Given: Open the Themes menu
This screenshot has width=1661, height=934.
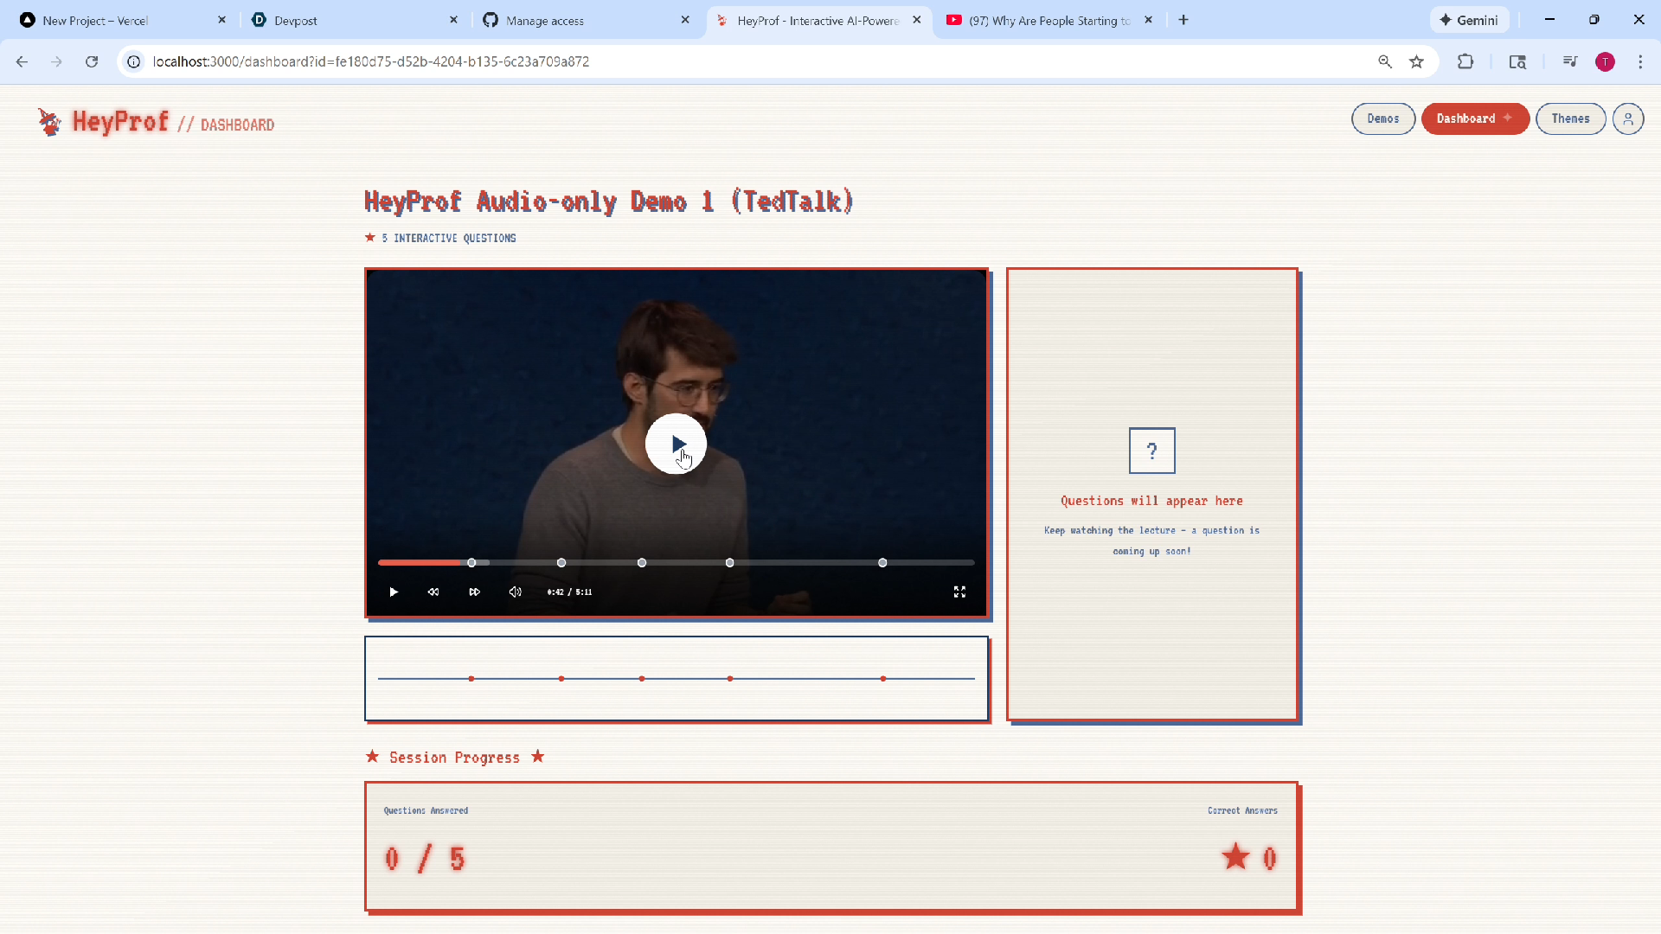Looking at the screenshot, I should (1570, 118).
